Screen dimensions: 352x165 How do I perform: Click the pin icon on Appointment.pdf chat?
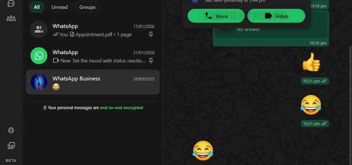point(151,34)
